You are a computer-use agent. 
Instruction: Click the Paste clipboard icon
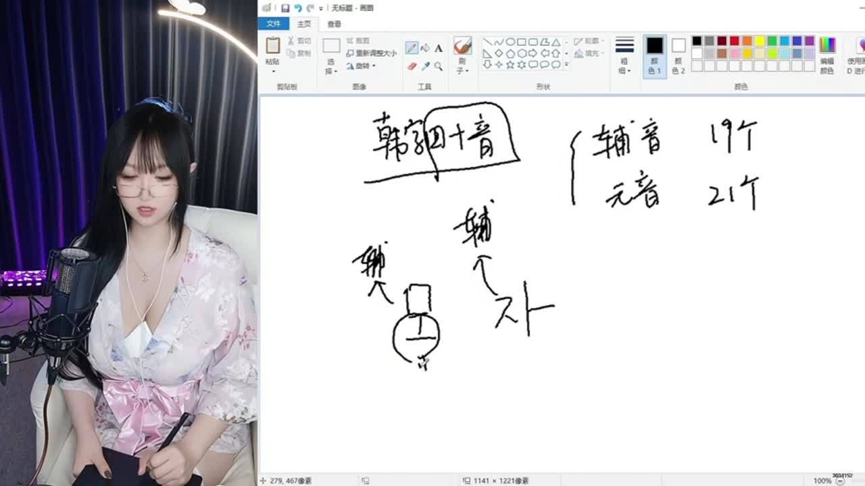pos(273,45)
